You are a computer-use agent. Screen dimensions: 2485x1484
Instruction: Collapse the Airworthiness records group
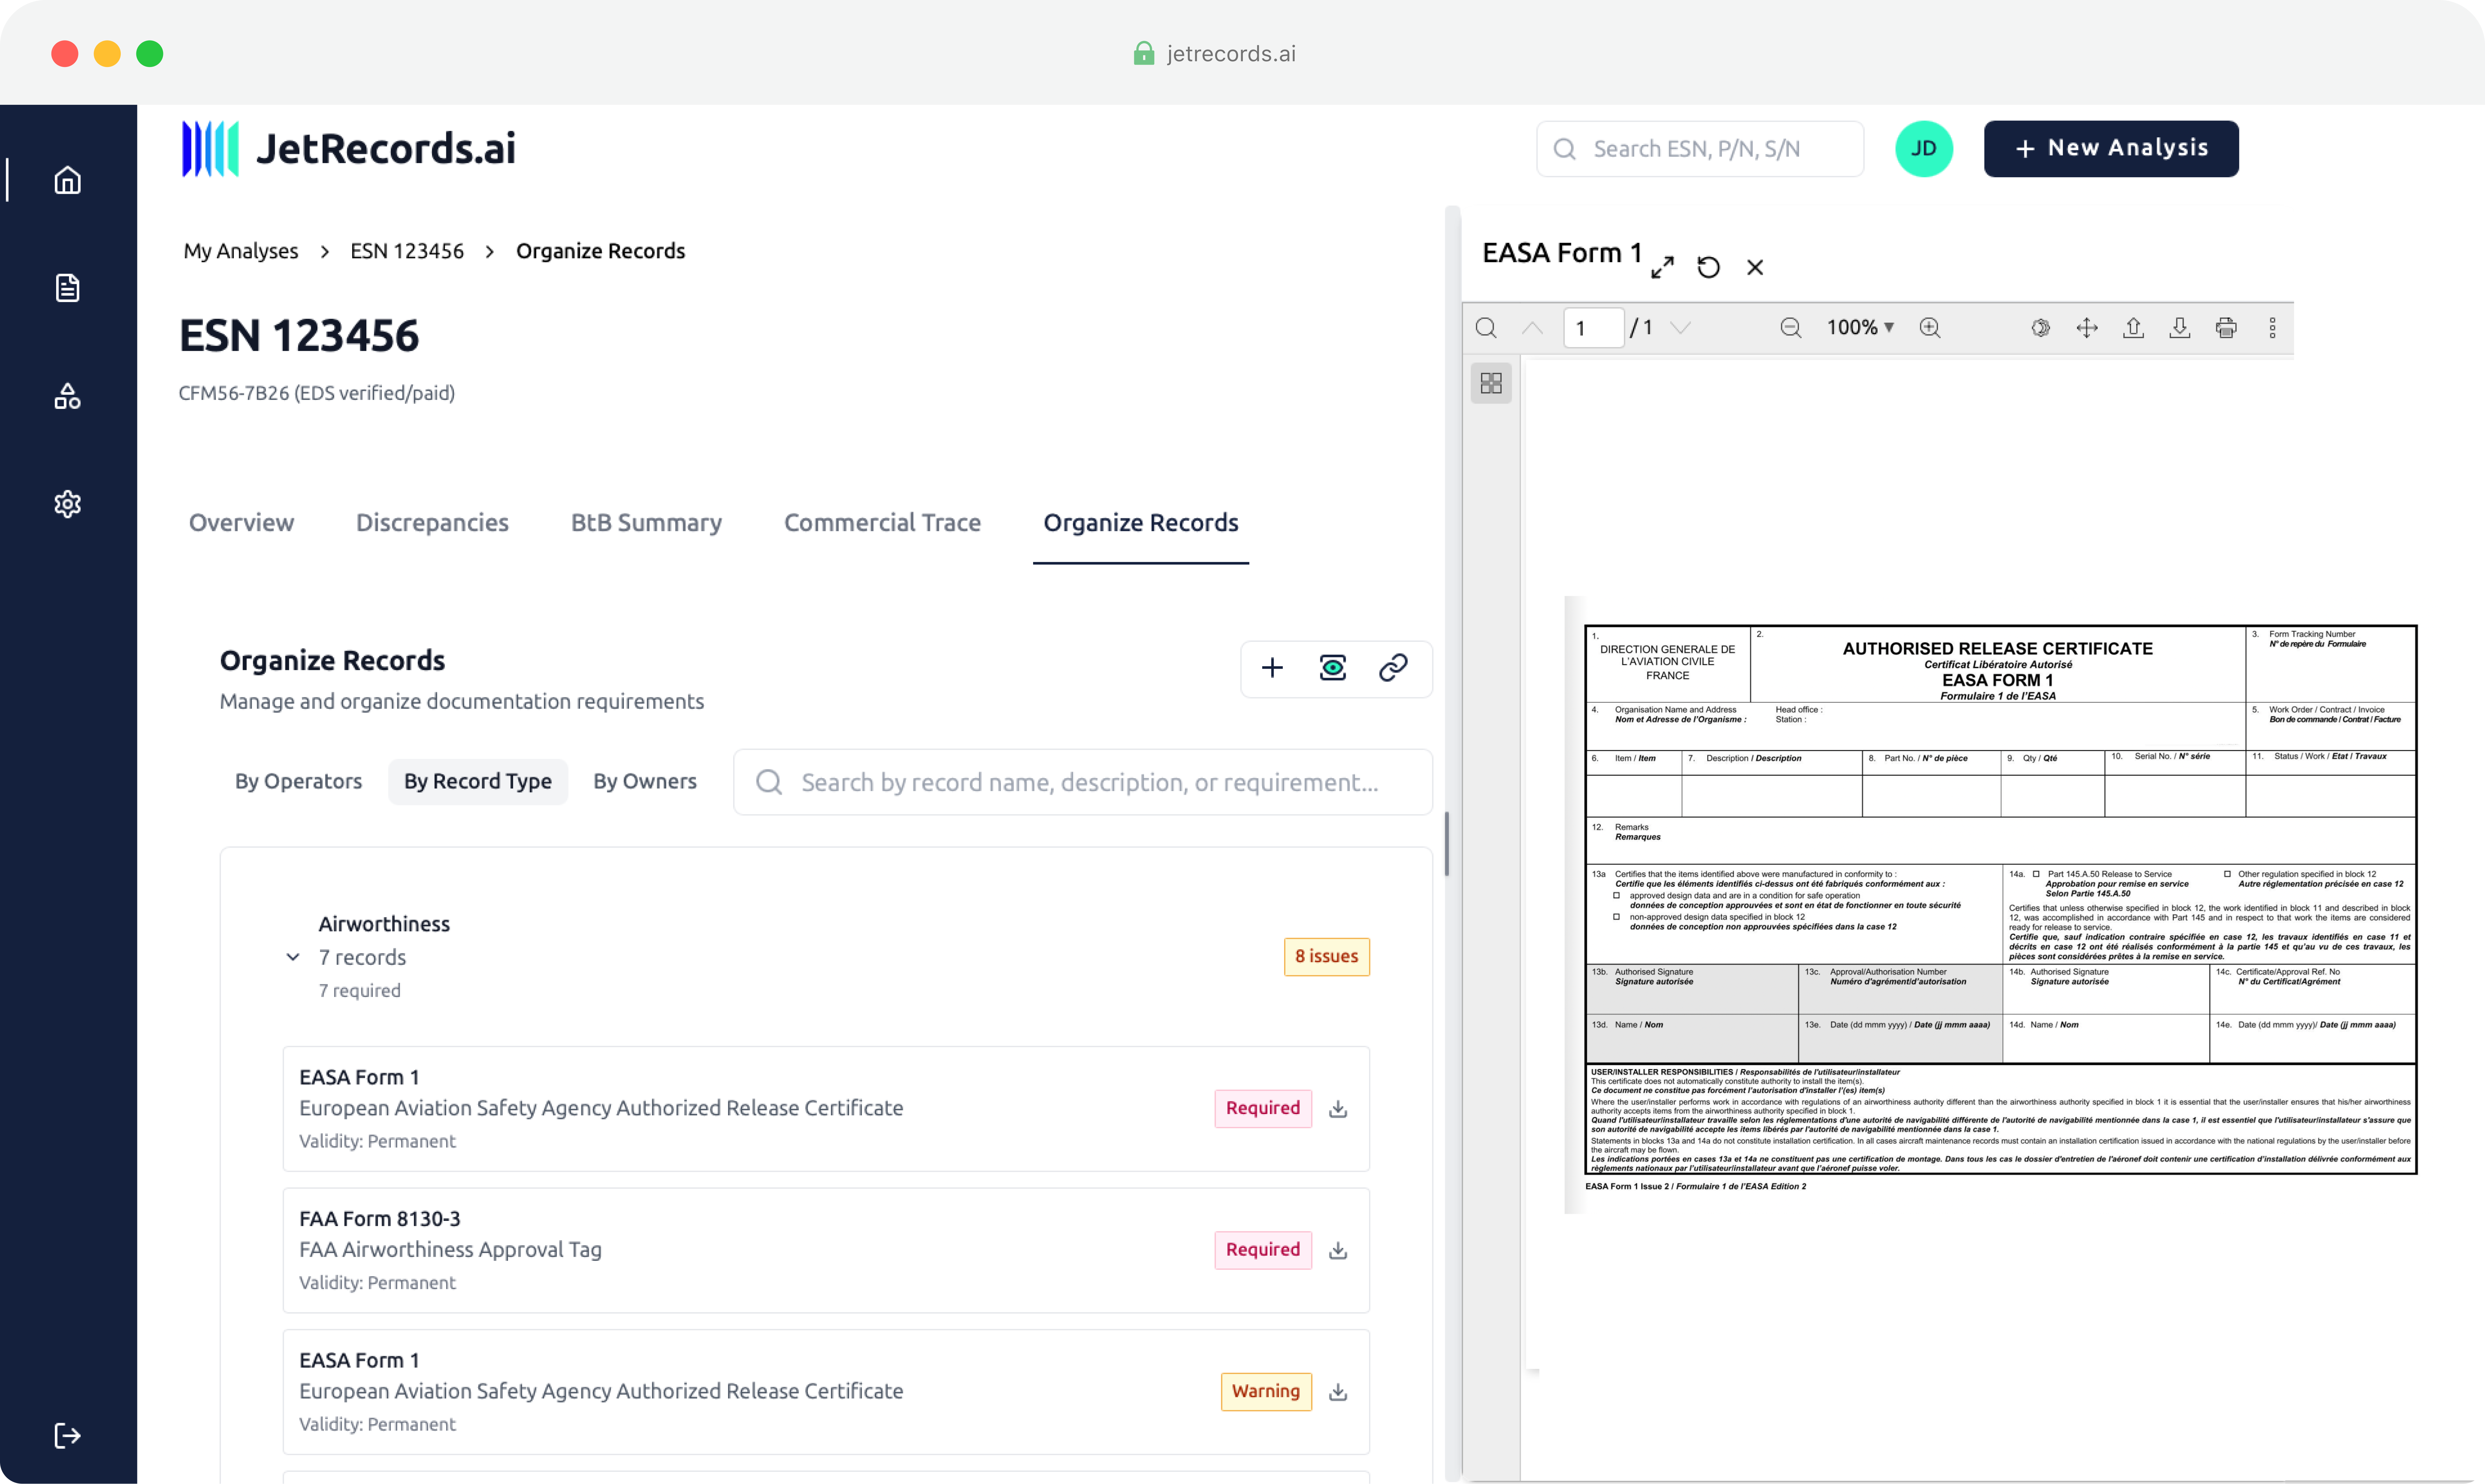pyautogui.click(x=293, y=957)
